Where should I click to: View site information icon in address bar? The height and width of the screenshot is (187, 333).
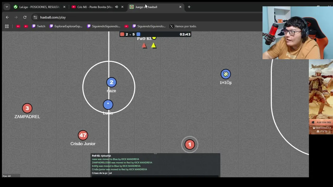(x=35, y=17)
